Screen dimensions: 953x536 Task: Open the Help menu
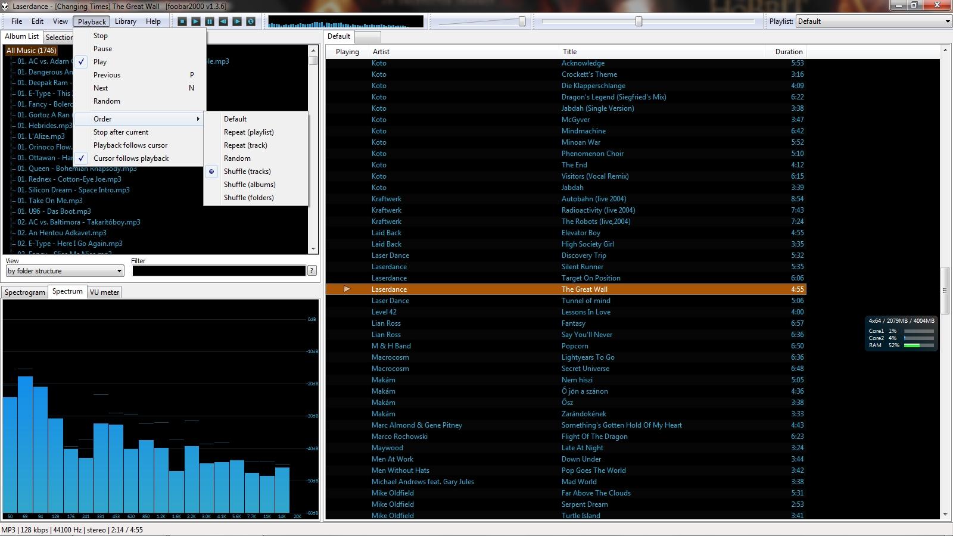click(x=153, y=21)
